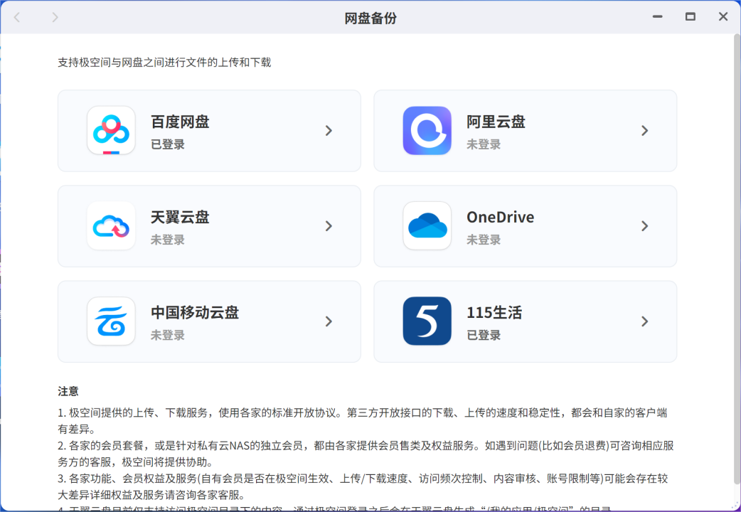Expand the 百度网盘 card chevron arrow

pos(329,131)
